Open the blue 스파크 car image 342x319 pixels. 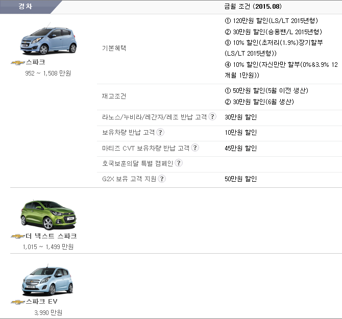48,39
